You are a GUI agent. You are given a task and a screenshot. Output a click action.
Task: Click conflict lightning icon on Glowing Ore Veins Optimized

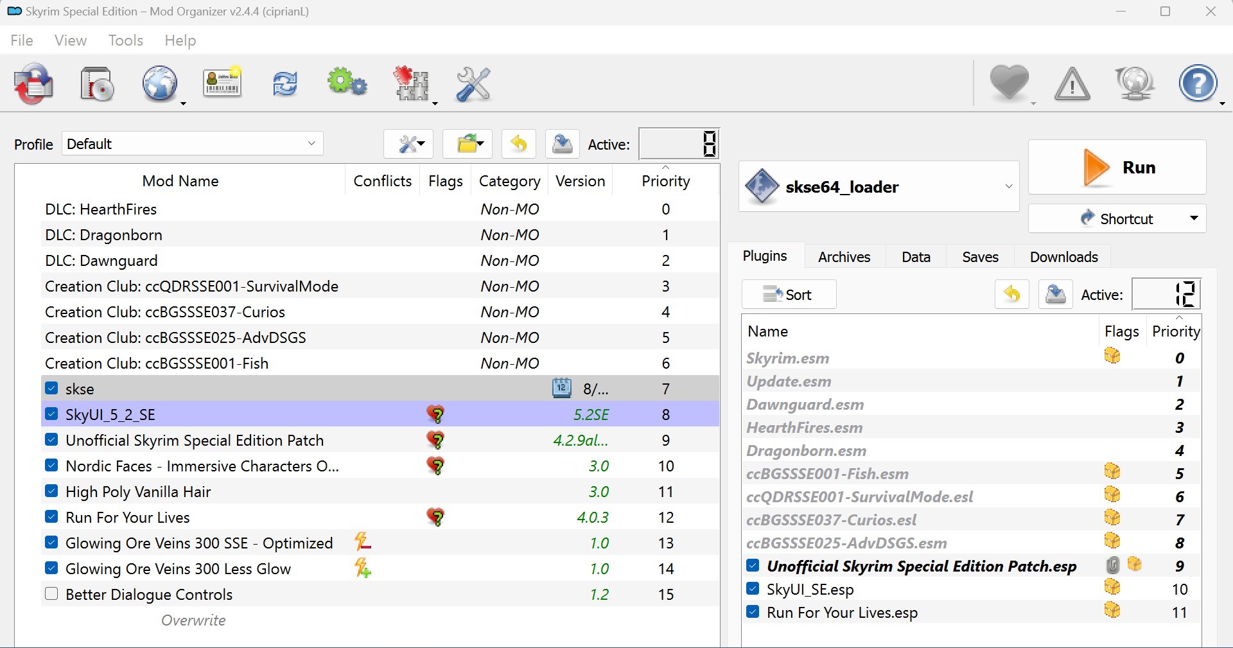tap(363, 542)
